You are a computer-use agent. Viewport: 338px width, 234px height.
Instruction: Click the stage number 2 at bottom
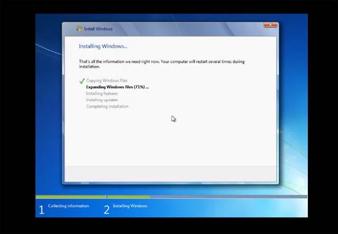[x=107, y=210]
